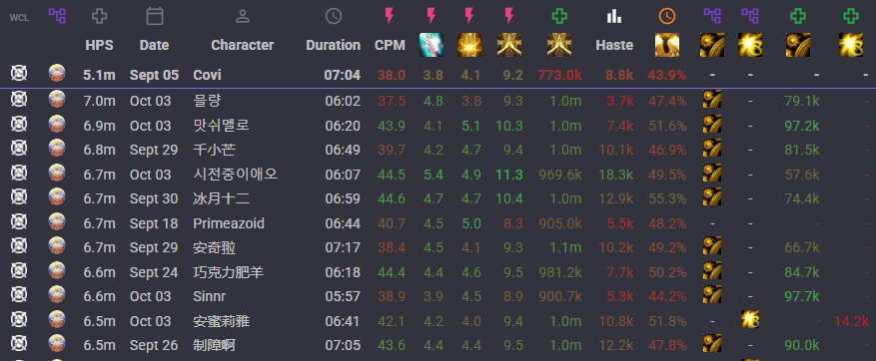Click the grey plus icon above HPS
The image size is (876, 361).
[x=100, y=16]
